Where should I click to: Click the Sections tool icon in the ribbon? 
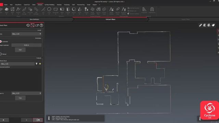87,9
